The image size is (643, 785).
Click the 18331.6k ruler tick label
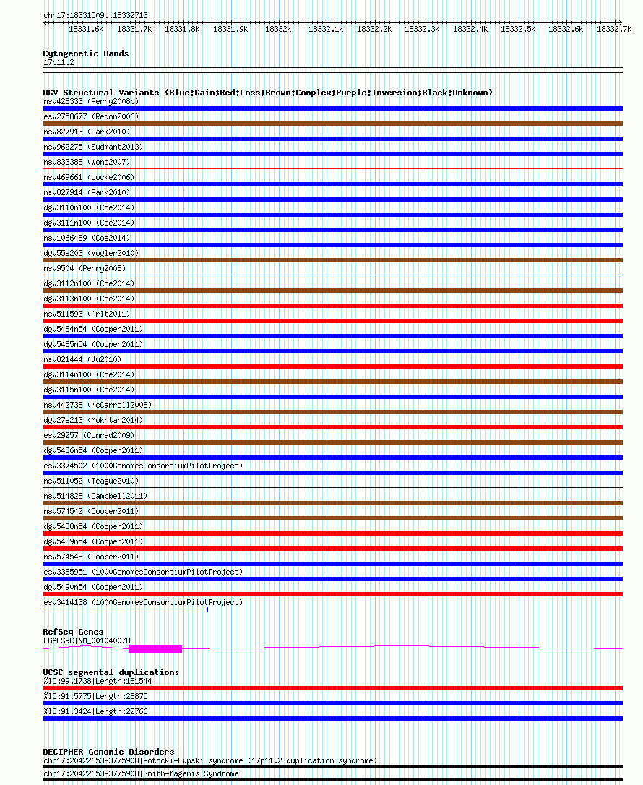[x=86, y=29]
